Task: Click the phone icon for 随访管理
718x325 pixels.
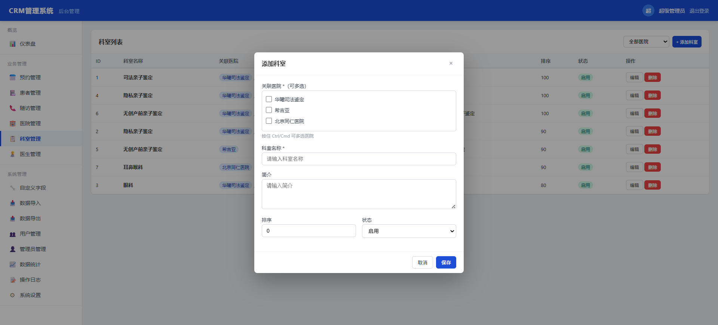Action: click(x=12, y=108)
